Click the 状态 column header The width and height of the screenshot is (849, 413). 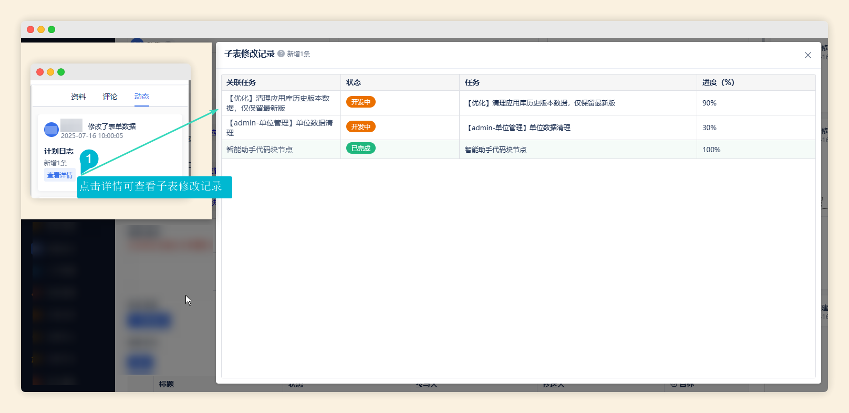click(x=354, y=82)
